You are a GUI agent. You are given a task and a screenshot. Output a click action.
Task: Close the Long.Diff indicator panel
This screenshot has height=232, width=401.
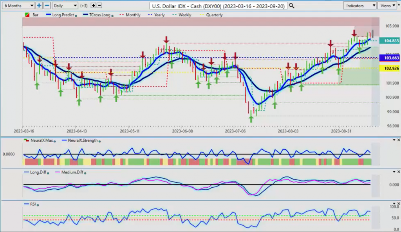pos(398,172)
